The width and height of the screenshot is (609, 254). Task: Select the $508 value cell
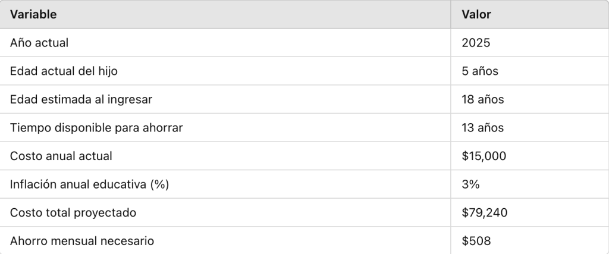(476, 241)
